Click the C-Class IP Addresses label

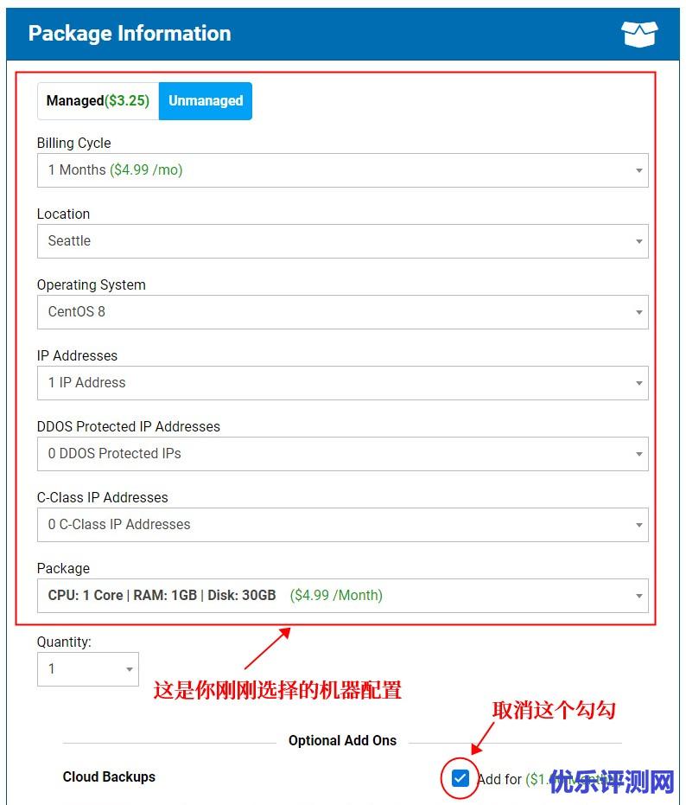pyautogui.click(x=103, y=497)
